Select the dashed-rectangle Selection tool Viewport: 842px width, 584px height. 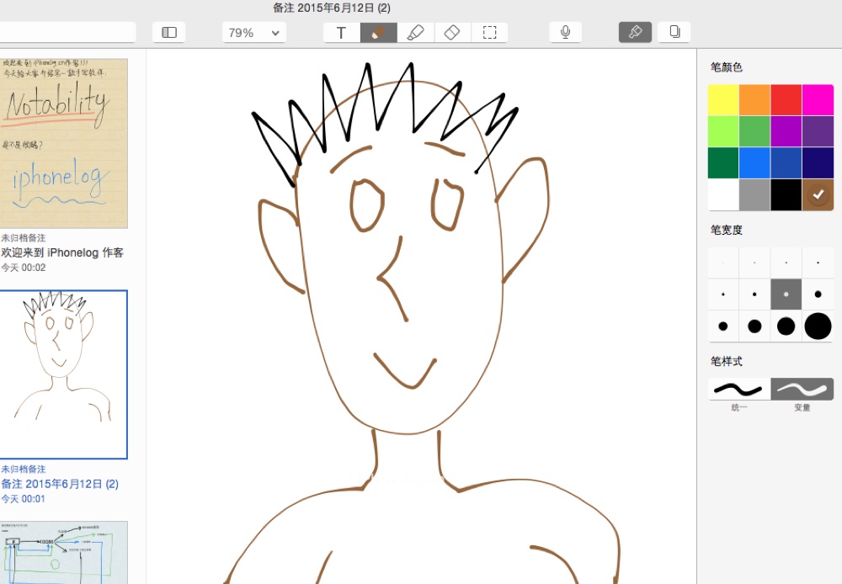pos(489,33)
